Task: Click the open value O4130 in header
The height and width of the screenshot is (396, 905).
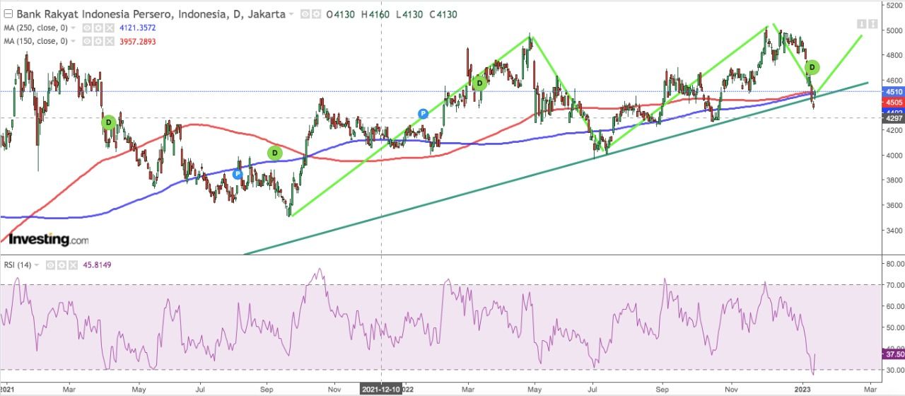Action: [341, 14]
